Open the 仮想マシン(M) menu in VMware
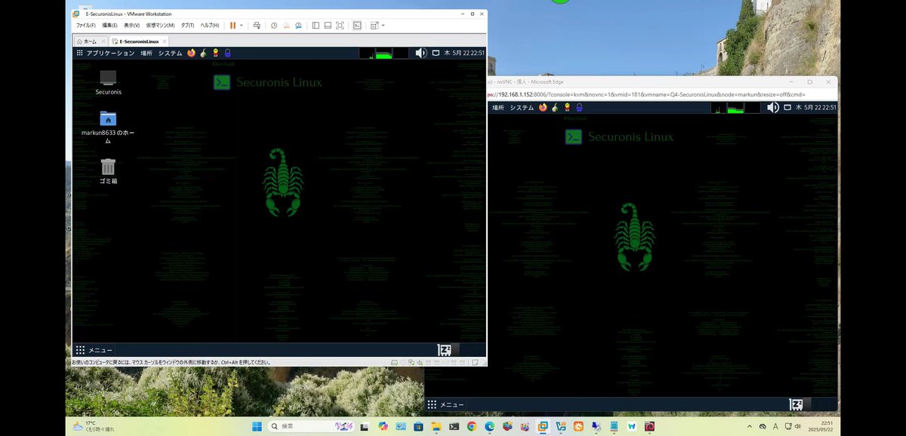Image resolution: width=906 pixels, height=436 pixels. tap(160, 26)
